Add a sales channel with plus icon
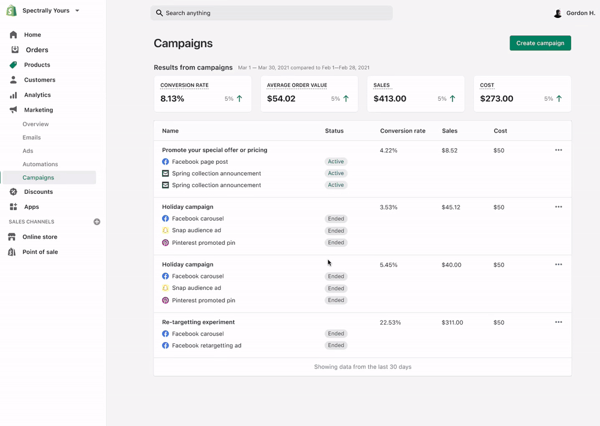Image resolution: width=600 pixels, height=426 pixels. coord(97,221)
